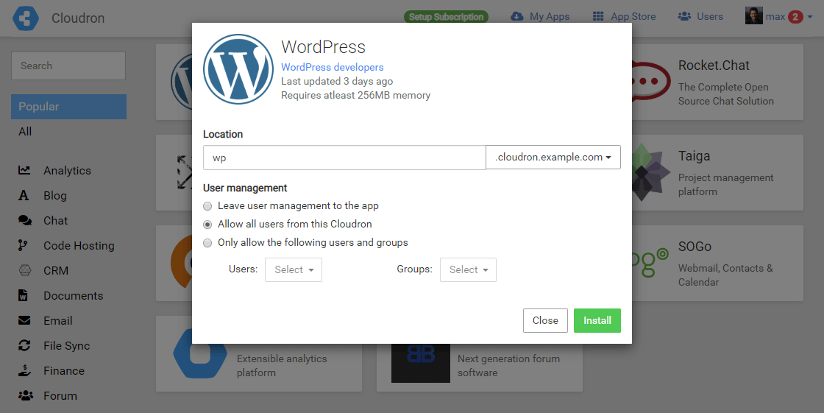This screenshot has height=413, width=824.
Task: Click the Cloudron logo icon
Action: click(x=25, y=18)
